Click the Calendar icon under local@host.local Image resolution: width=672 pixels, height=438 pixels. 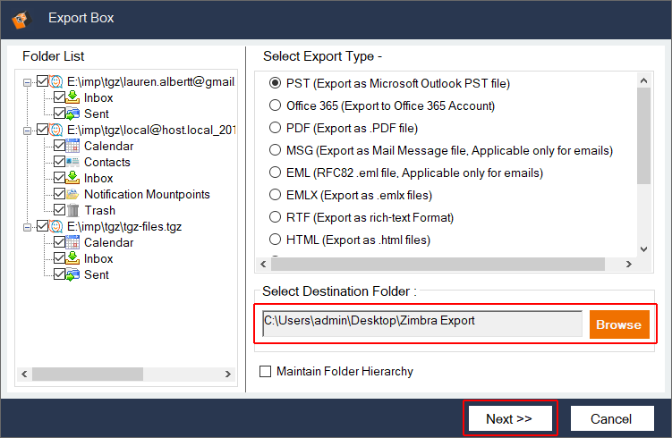73,147
